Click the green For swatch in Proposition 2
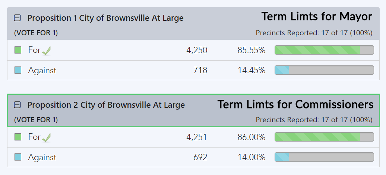Screen dimensions: 386x175 18,137
